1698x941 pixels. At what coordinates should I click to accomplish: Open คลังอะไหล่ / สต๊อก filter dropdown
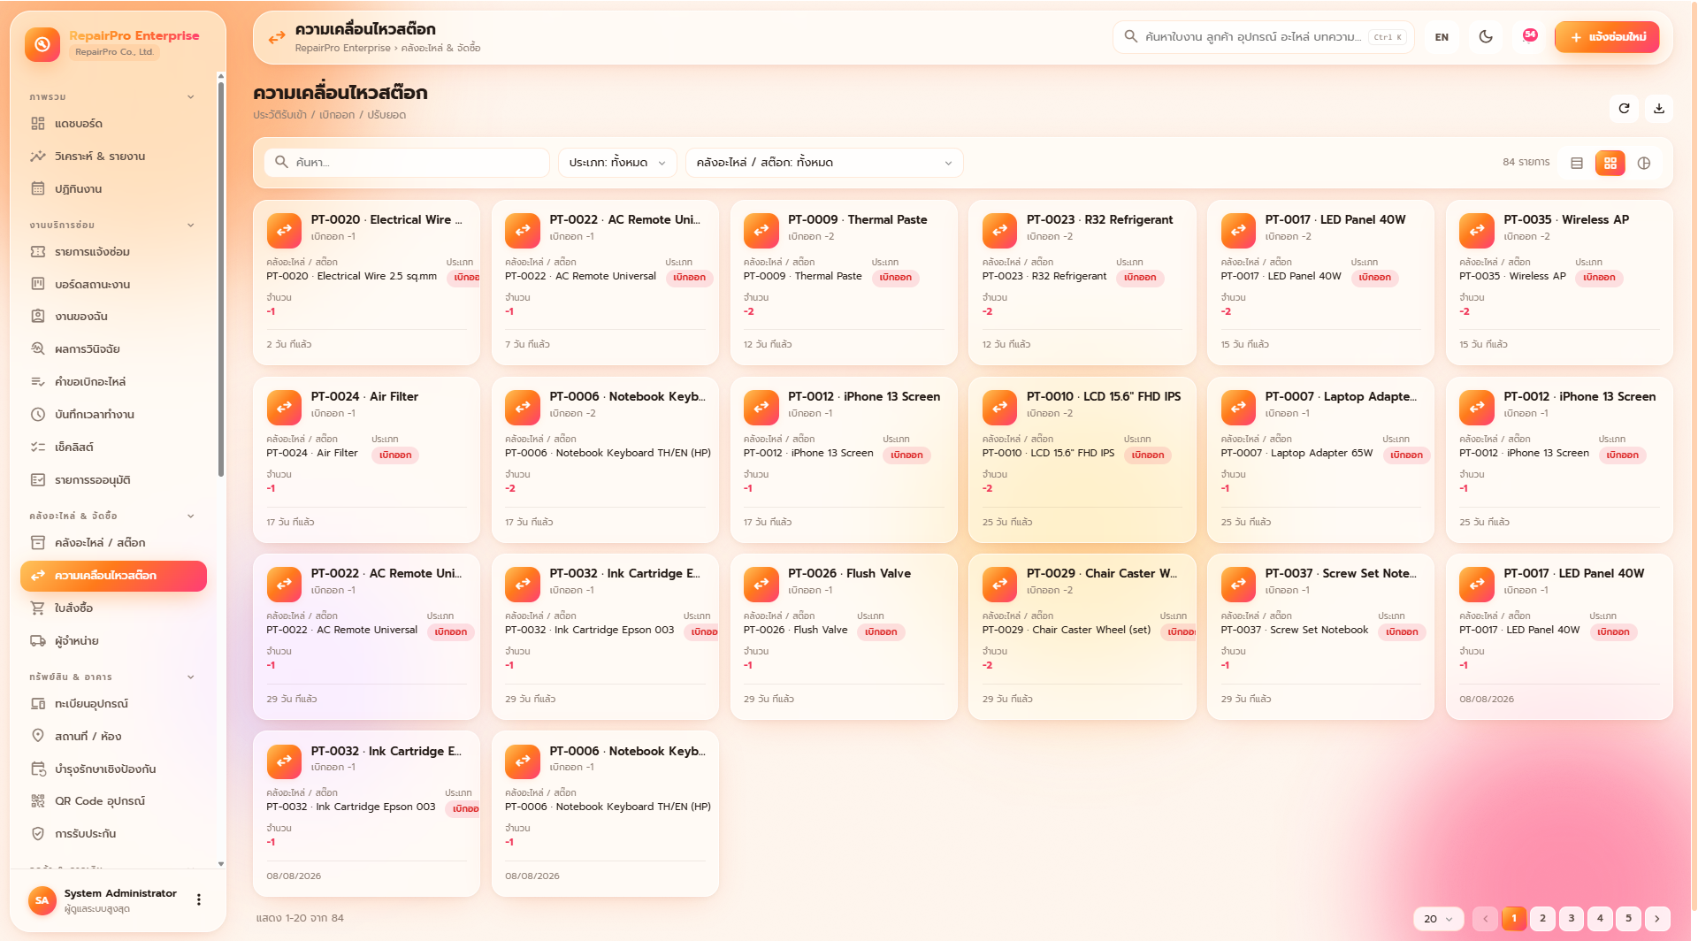[824, 163]
